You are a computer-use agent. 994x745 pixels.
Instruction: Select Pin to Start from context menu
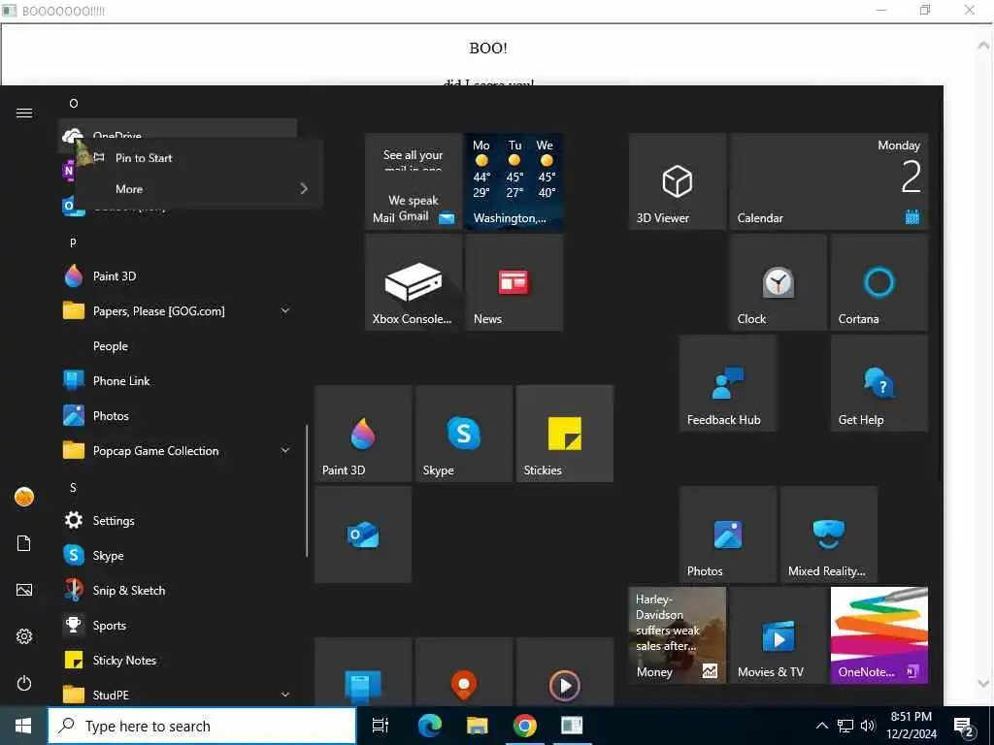[x=199, y=158]
